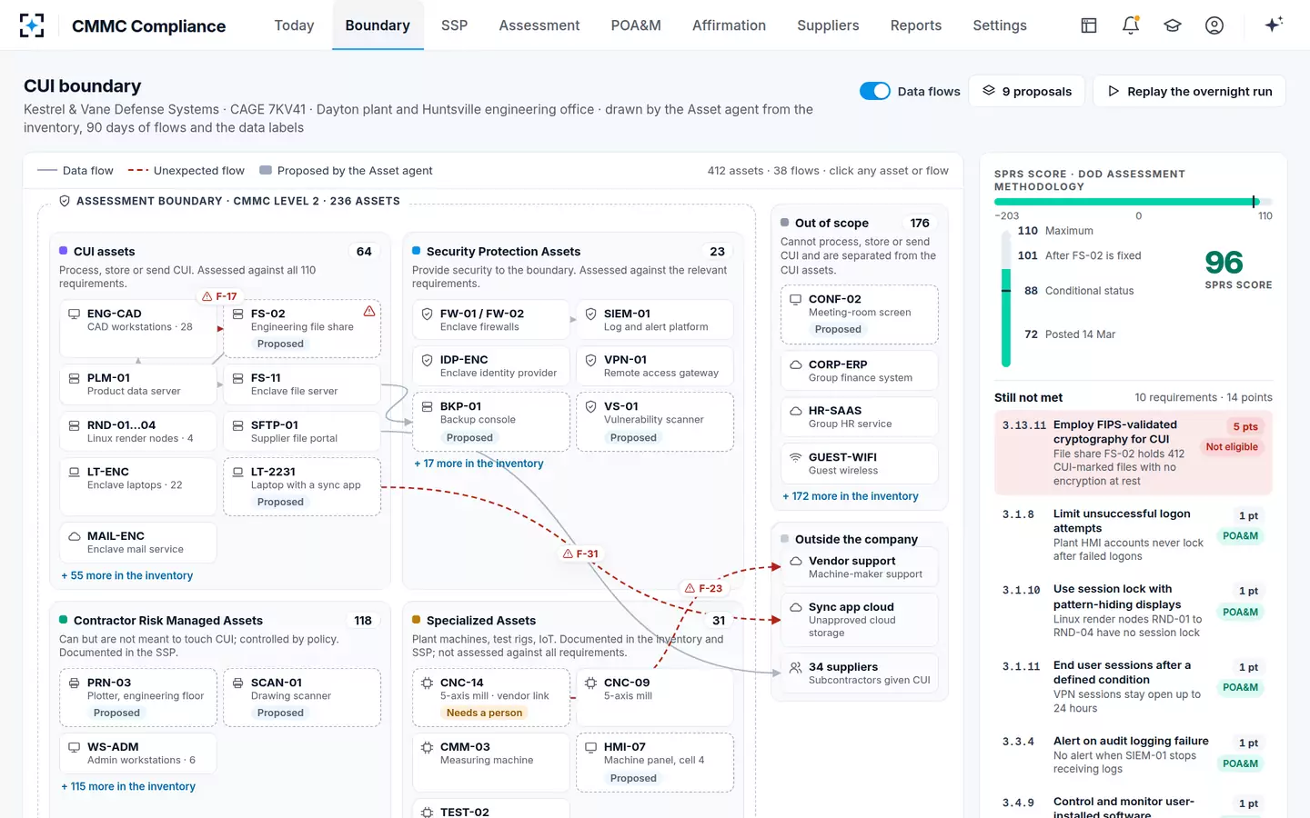The image size is (1310, 818).
Task: Expand 55 more in the inventory
Action: (x=127, y=575)
